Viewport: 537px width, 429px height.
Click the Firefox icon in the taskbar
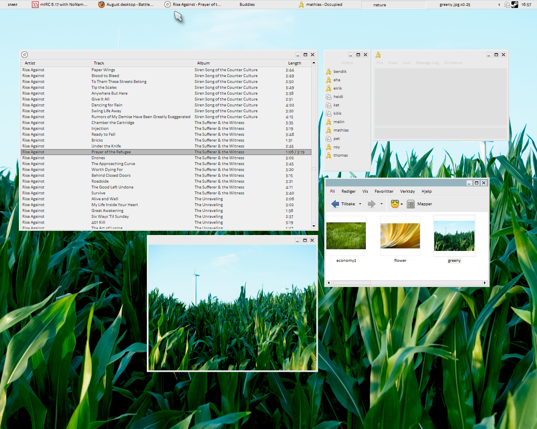101,5
